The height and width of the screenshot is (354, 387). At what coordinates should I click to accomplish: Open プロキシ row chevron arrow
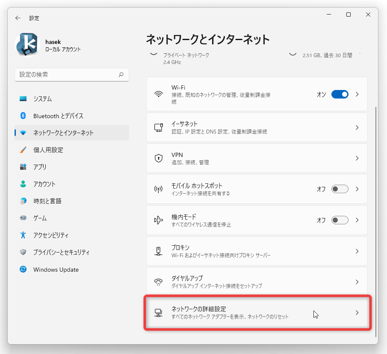click(x=357, y=251)
